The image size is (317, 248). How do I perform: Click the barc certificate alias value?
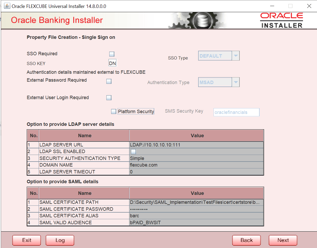[x=196, y=216]
